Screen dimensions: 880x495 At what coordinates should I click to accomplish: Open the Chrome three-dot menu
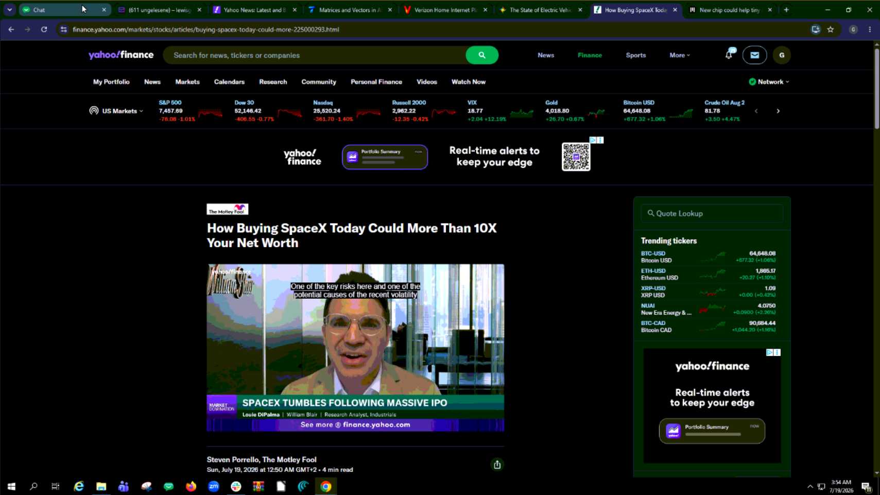click(870, 29)
